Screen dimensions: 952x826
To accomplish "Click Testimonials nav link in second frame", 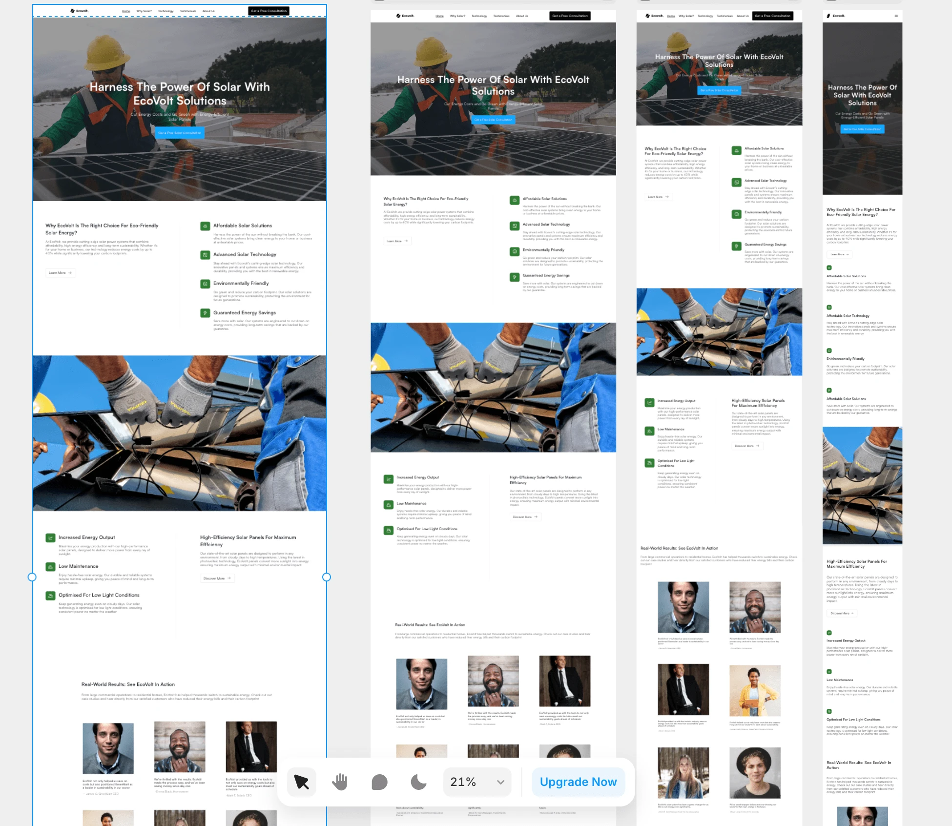I will coord(501,16).
